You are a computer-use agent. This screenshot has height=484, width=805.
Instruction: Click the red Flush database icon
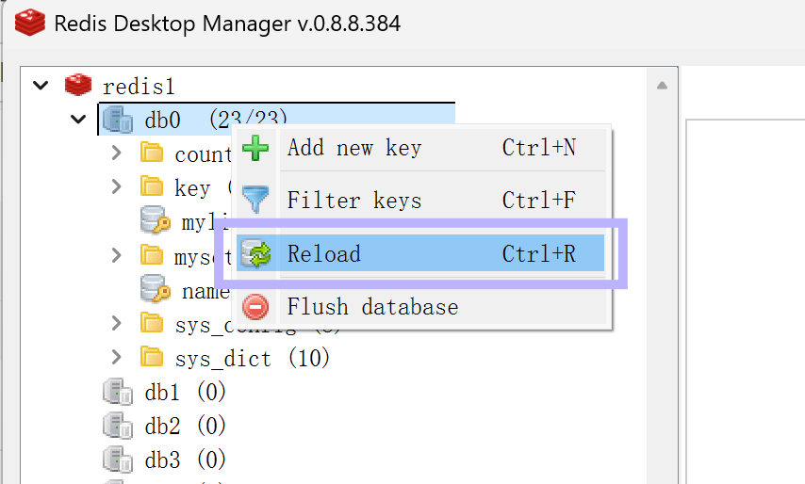[x=255, y=307]
